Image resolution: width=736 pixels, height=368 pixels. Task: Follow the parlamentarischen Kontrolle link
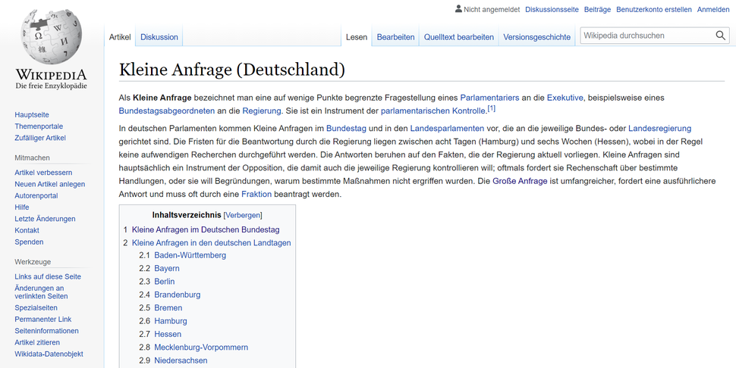432,111
